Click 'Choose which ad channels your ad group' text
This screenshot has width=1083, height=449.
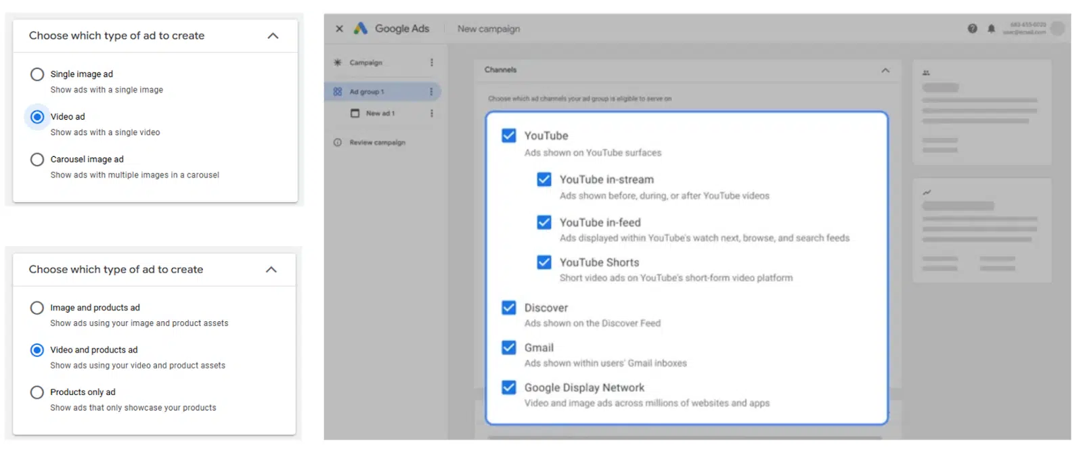[x=580, y=99]
